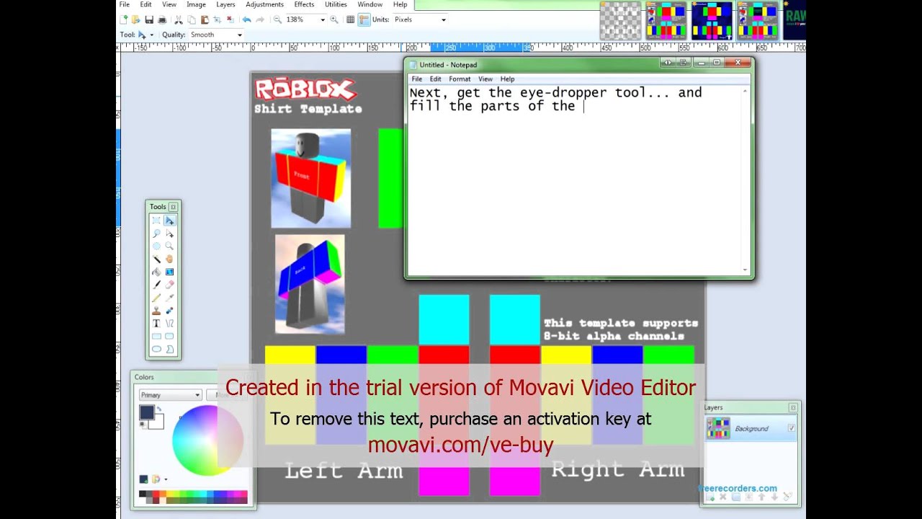The image size is (922, 519).
Task: Open the Window menu
Action: tap(370, 4)
